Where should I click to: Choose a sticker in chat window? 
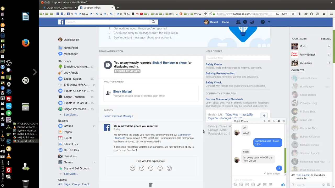pyautogui.click(x=241, y=185)
